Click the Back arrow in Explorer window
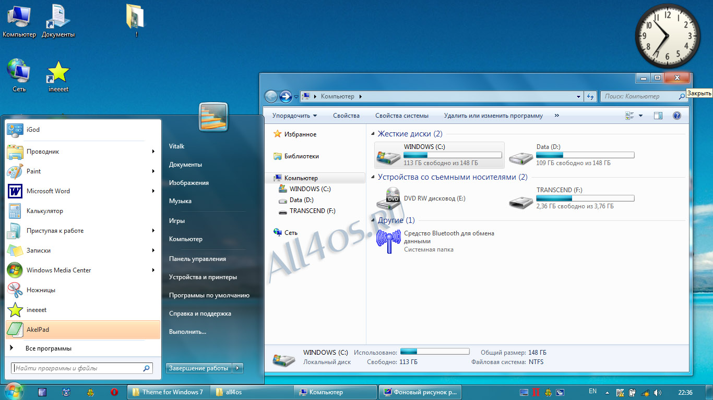The height and width of the screenshot is (400, 713). 271,96
